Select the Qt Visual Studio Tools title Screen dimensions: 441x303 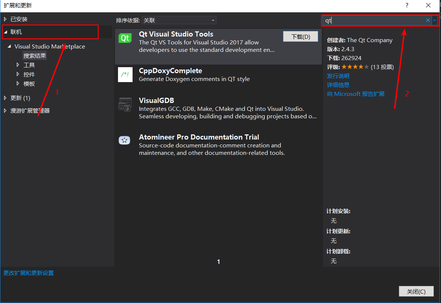(x=176, y=34)
